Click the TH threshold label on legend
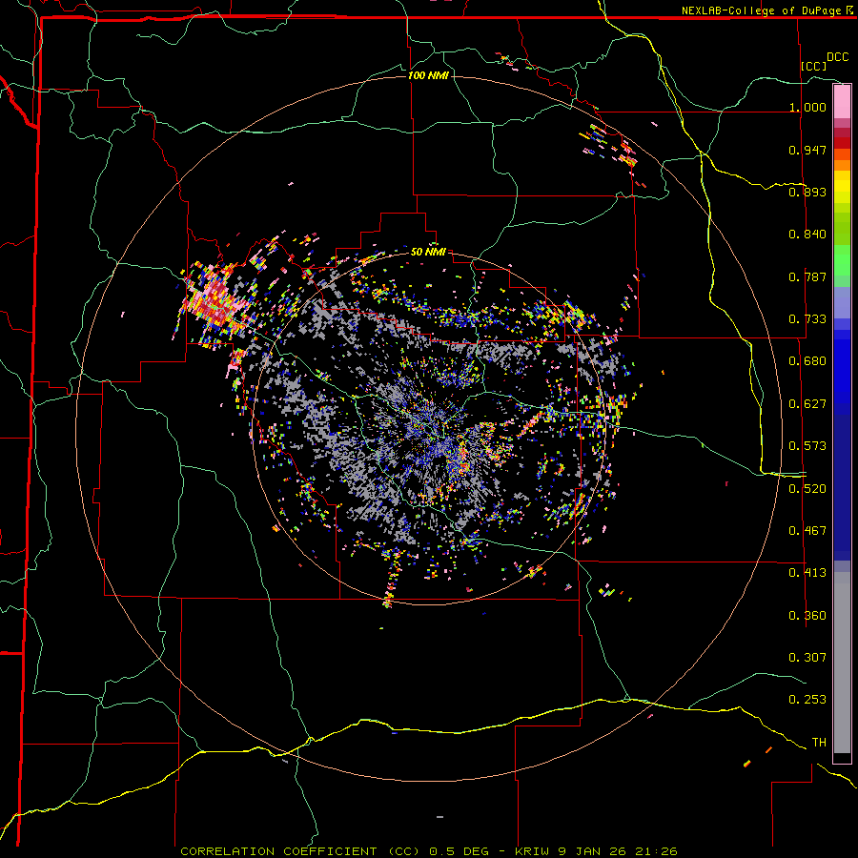Viewport: 858px width, 858px height. click(819, 743)
